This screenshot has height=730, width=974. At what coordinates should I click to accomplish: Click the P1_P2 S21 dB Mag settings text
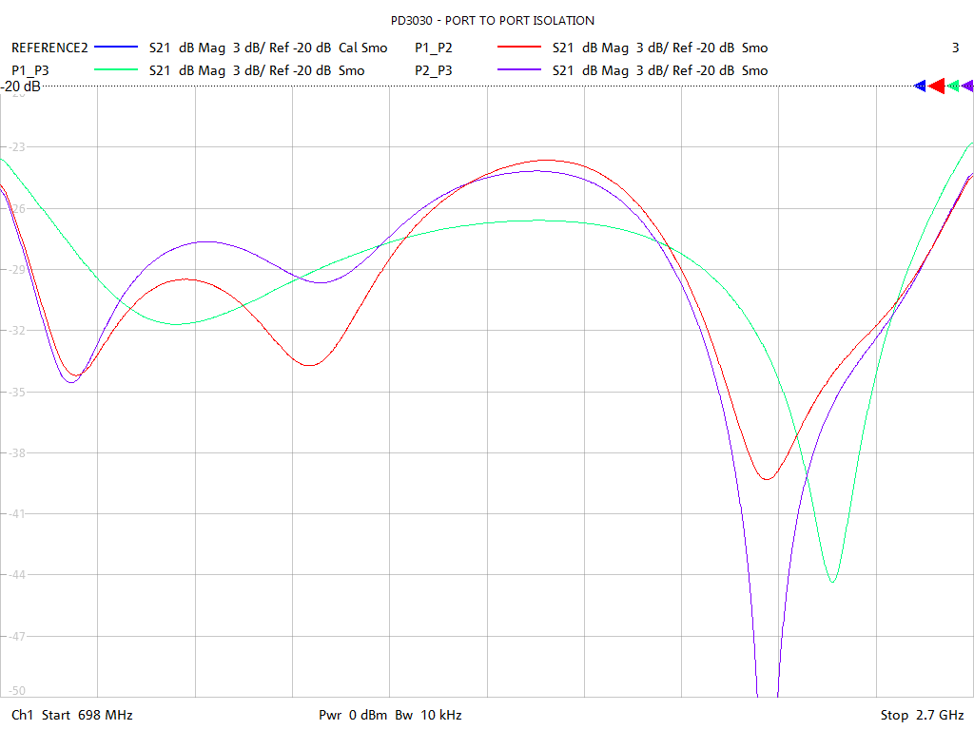coord(660,48)
